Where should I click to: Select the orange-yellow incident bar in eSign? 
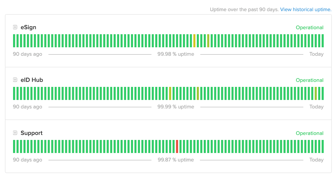pyautogui.click(x=194, y=41)
